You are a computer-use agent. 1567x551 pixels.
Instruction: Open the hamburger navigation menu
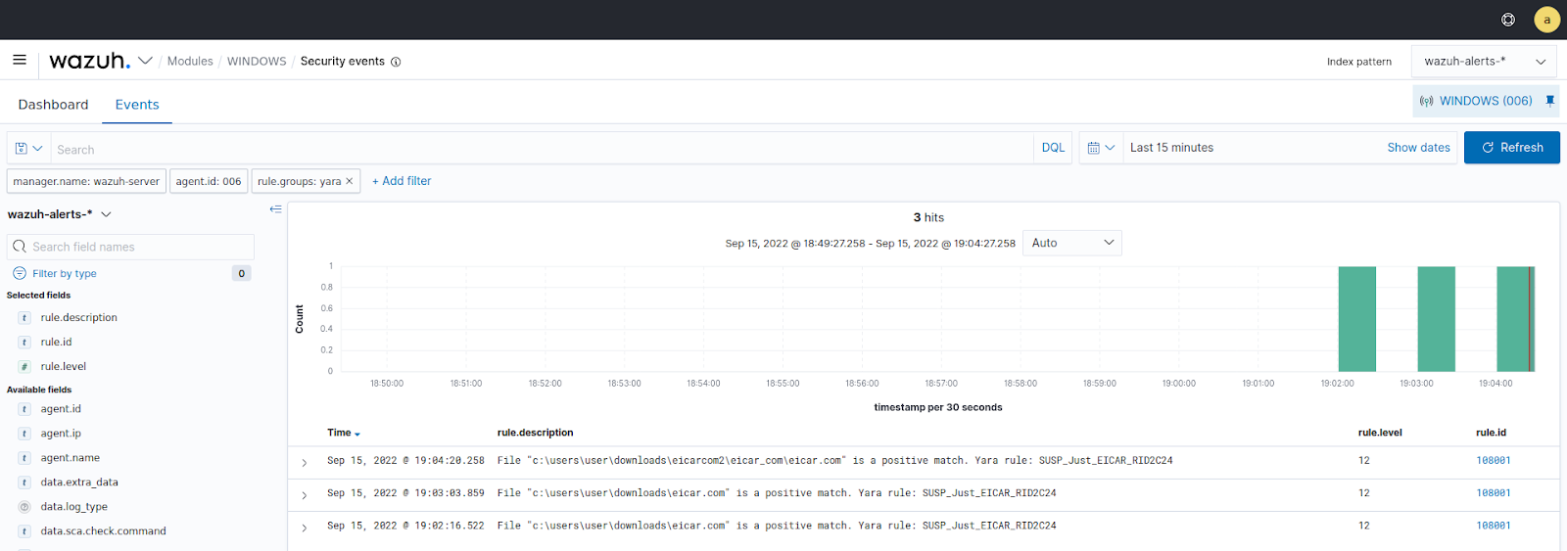(x=20, y=60)
